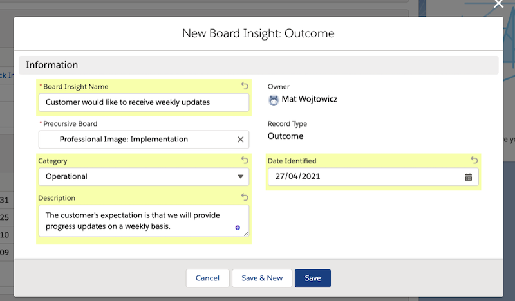515x301 pixels.
Task: Click the Save & New button
Action: click(262, 278)
